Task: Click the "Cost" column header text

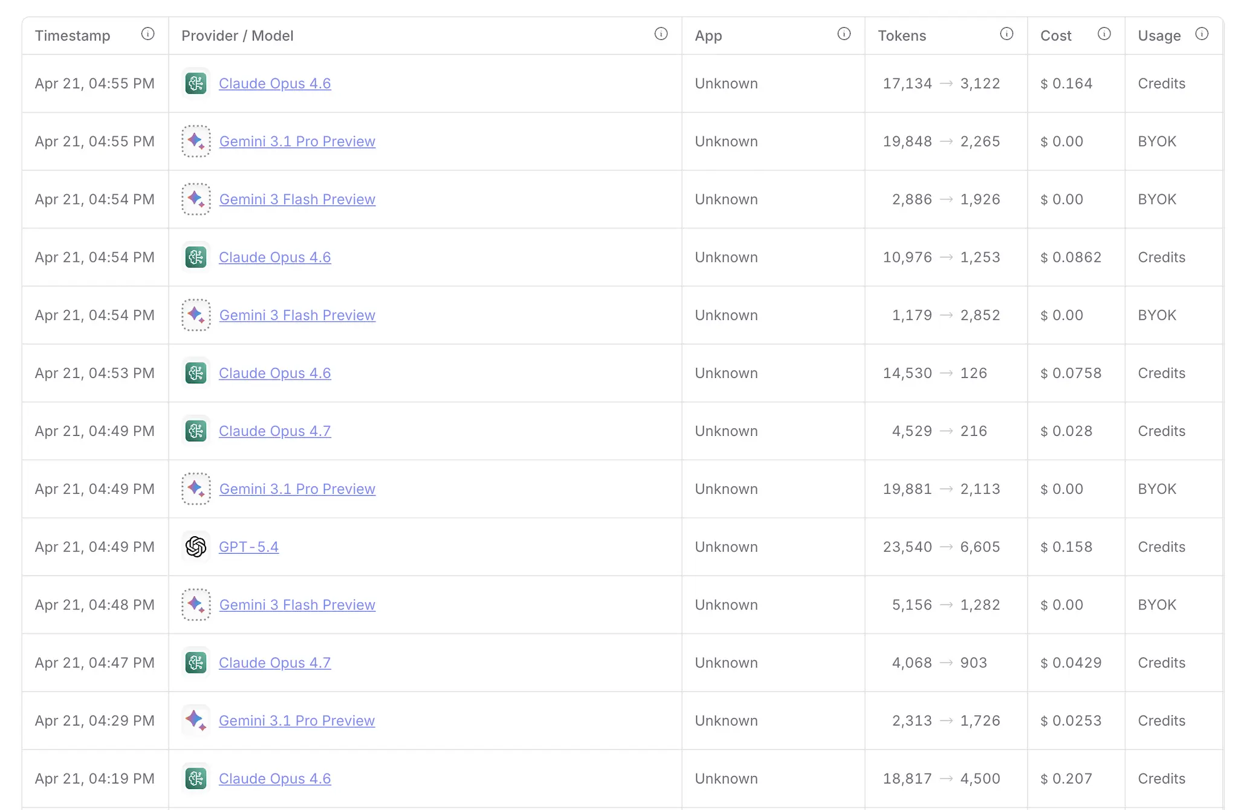Action: tap(1056, 36)
